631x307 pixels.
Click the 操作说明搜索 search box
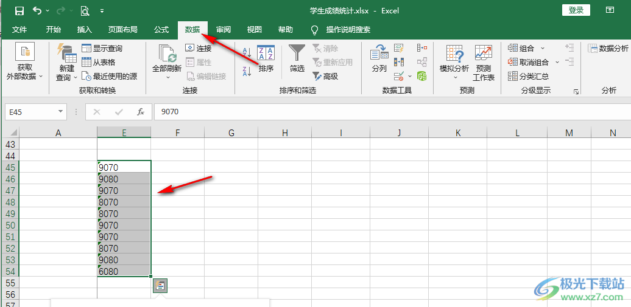coord(348,30)
